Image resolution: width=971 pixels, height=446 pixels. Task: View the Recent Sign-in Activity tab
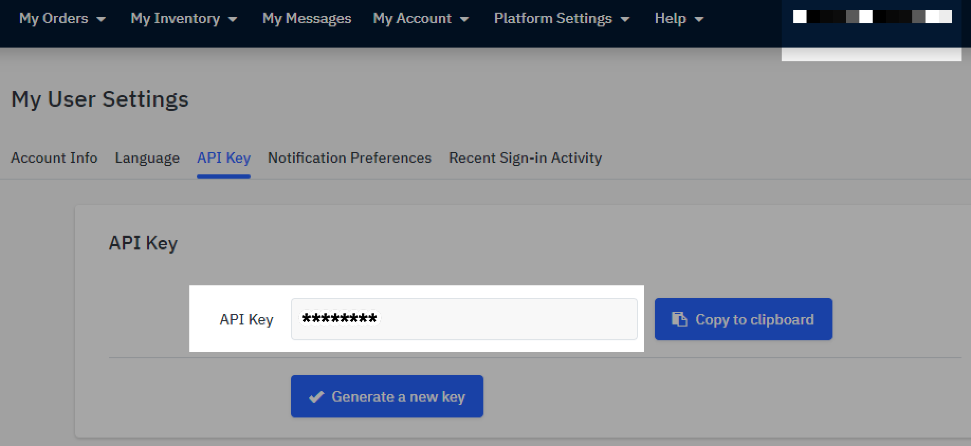tap(525, 158)
